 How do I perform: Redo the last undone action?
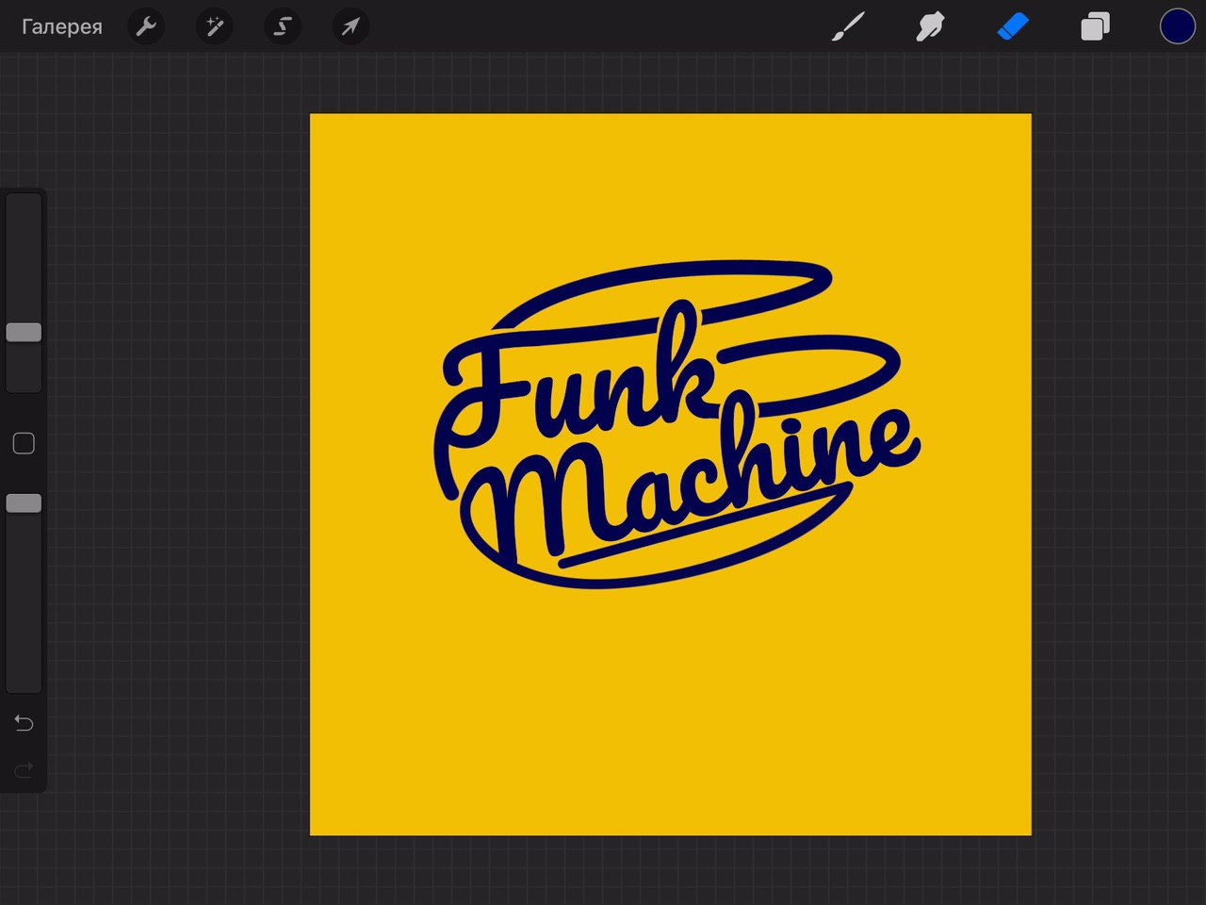[x=24, y=770]
